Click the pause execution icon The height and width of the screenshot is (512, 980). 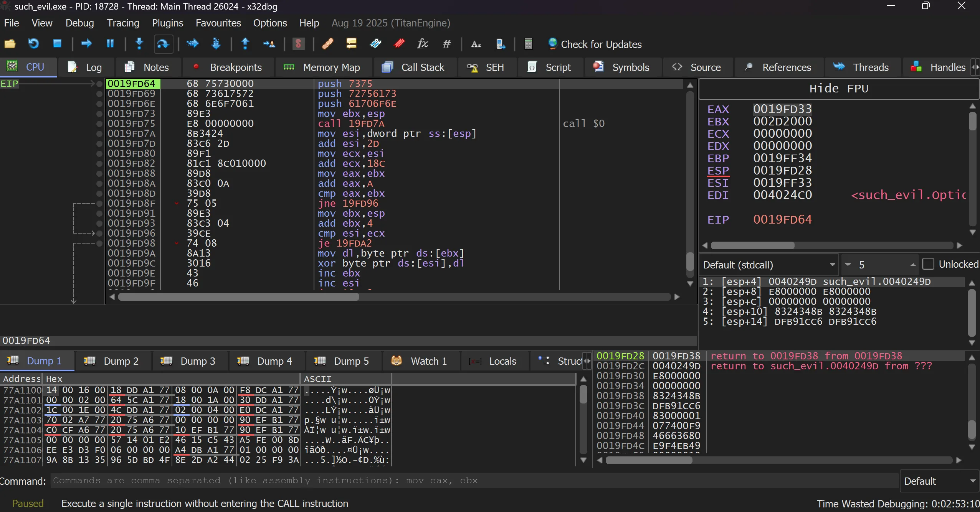[x=110, y=44]
